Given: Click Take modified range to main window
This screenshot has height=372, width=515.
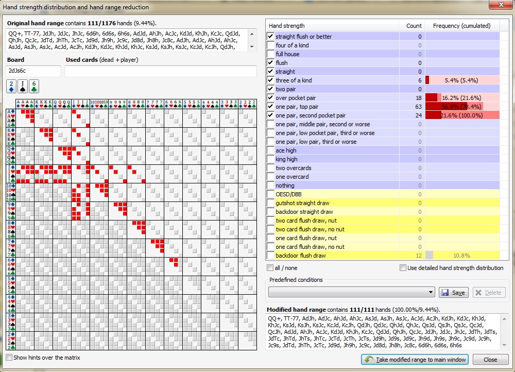Looking at the screenshot, I should coord(415,360).
